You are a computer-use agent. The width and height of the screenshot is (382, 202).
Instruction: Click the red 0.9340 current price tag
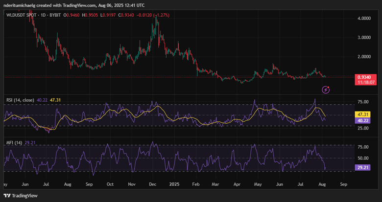point(364,77)
